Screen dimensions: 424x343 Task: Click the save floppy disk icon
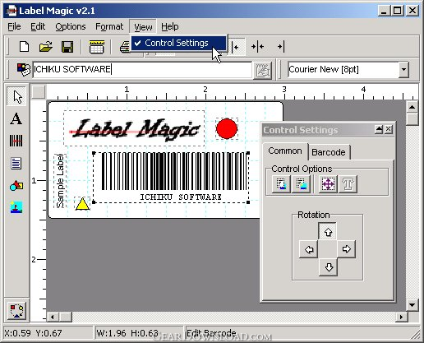67,47
